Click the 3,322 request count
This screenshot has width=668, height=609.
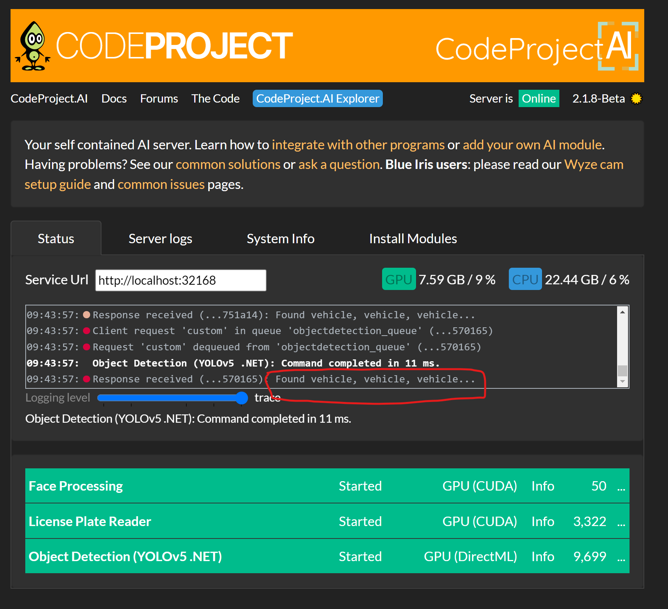[590, 521]
